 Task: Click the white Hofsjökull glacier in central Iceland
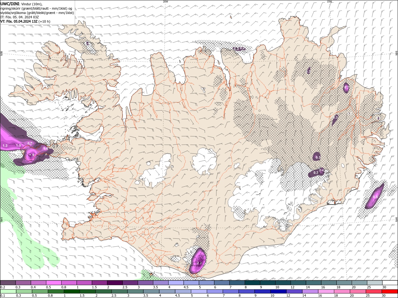204,161
